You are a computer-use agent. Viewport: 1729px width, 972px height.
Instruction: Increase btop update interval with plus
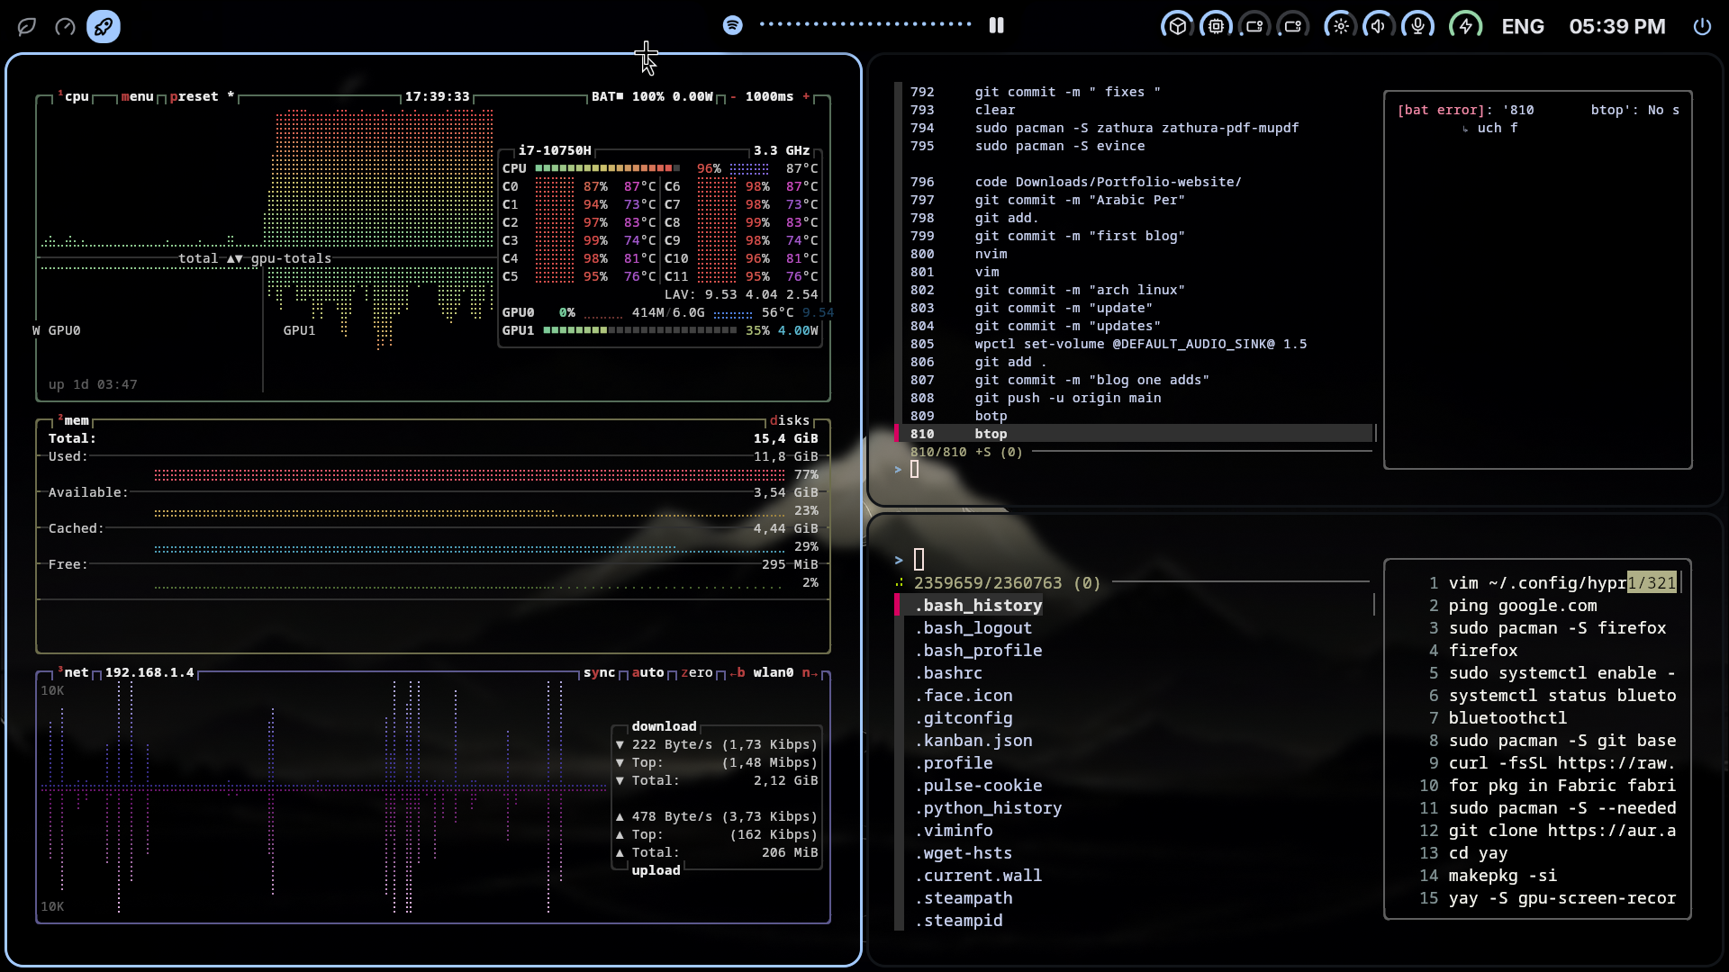coord(806,96)
